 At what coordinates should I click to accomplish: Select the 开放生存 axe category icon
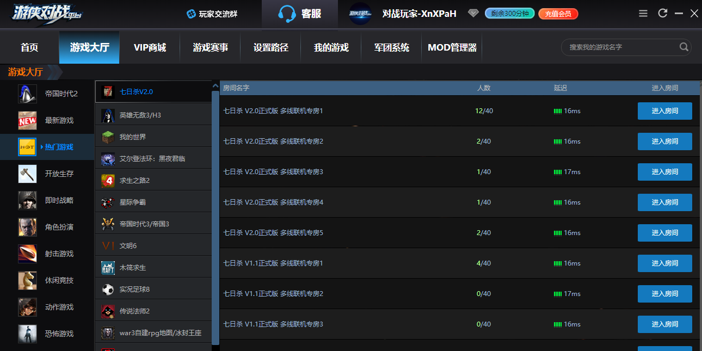click(x=27, y=174)
